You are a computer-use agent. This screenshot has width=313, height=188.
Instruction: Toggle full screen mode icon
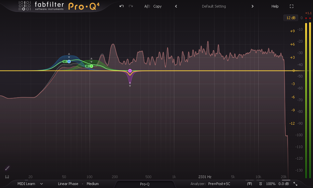[x=292, y=6]
